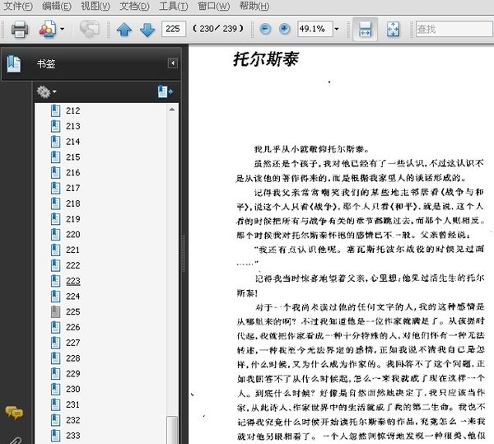Open the zoom level dropdown arrow

pos(337,29)
